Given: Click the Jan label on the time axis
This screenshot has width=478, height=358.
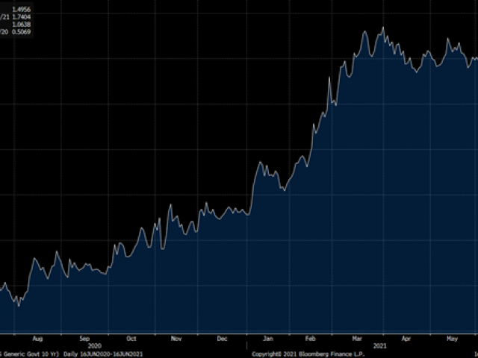Looking at the screenshot, I should (268, 338).
